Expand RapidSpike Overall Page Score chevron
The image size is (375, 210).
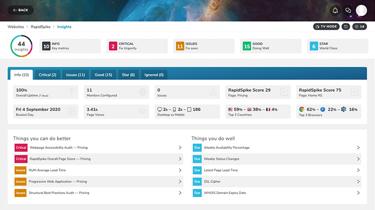click(x=180, y=159)
